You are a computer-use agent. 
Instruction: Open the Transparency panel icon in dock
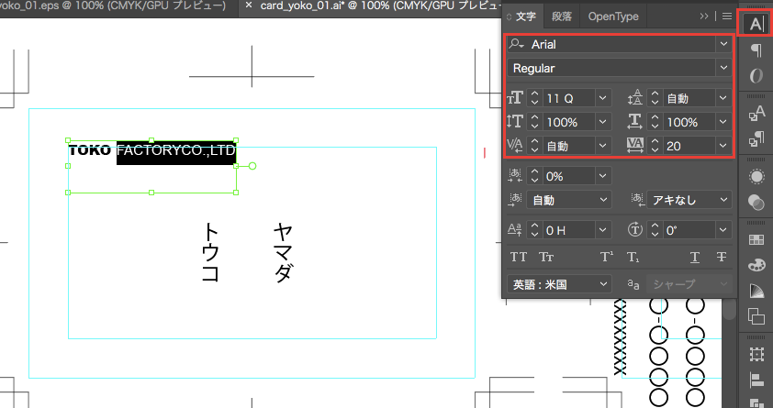pyautogui.click(x=756, y=201)
